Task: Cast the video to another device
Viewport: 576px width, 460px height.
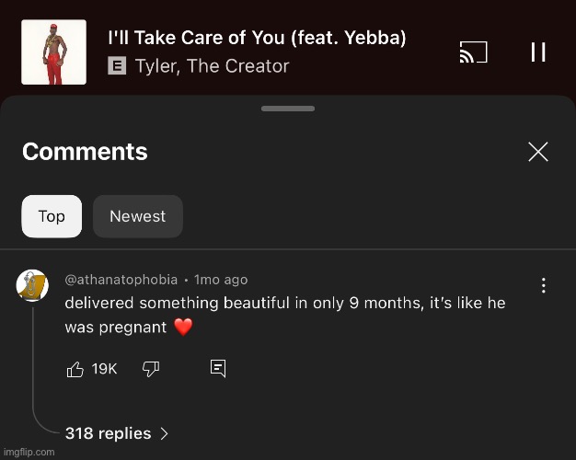Action: (x=473, y=52)
